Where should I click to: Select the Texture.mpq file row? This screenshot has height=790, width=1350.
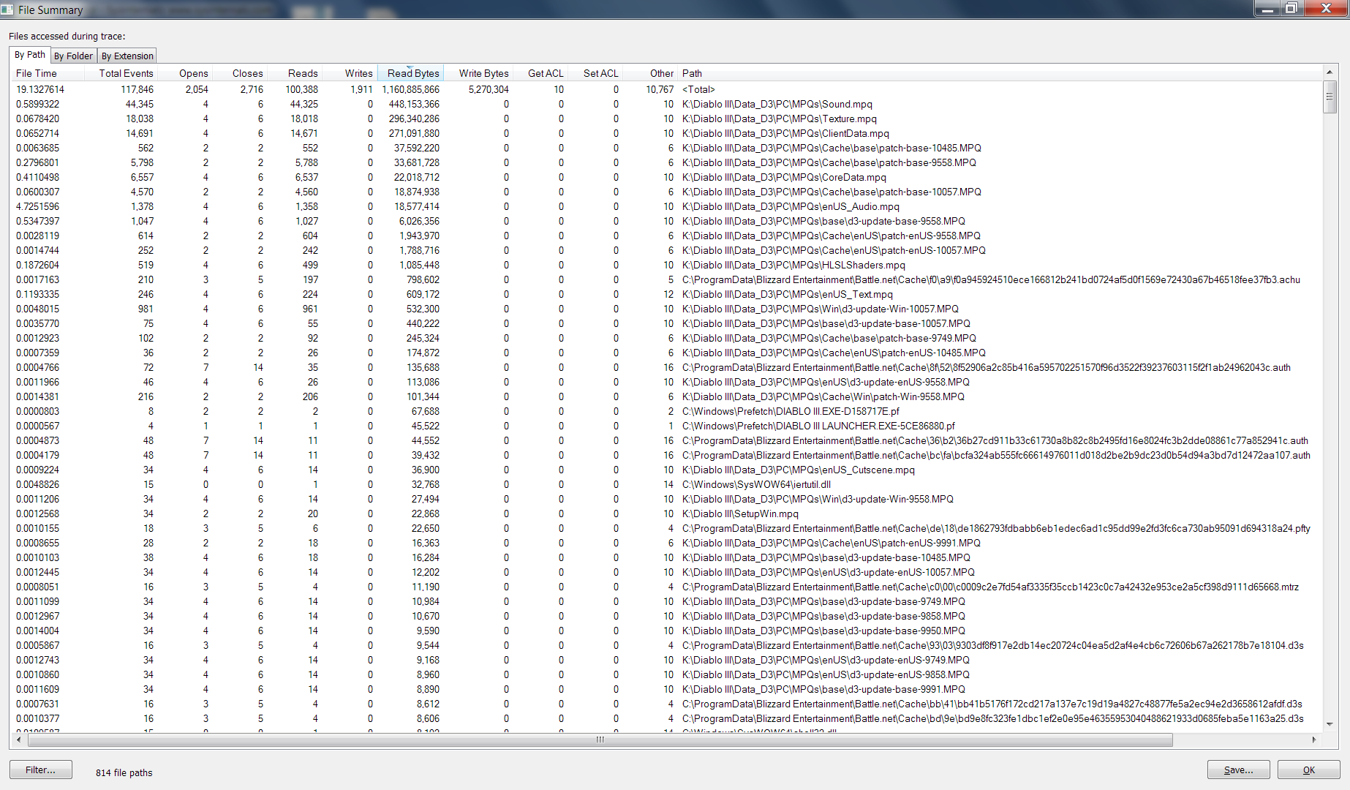pos(667,118)
